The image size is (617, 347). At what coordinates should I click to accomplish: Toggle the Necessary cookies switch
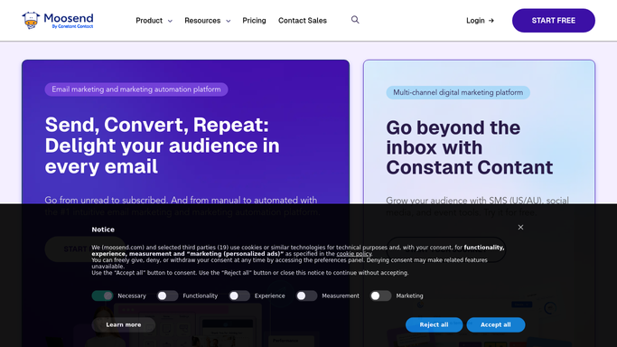coord(102,295)
